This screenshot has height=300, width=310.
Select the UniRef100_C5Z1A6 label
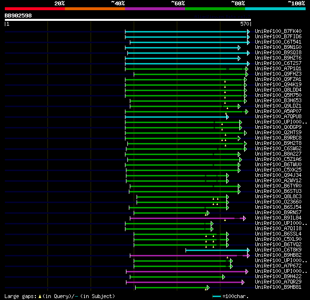278,159
